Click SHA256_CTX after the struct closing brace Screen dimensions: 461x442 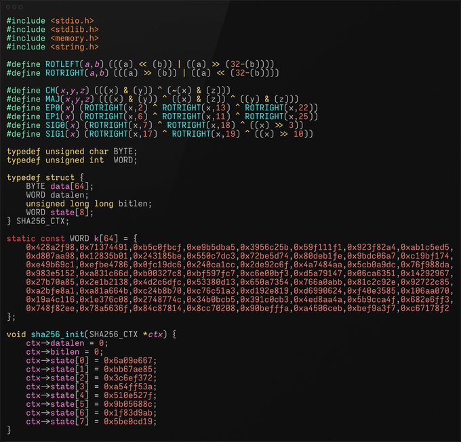[40, 221]
